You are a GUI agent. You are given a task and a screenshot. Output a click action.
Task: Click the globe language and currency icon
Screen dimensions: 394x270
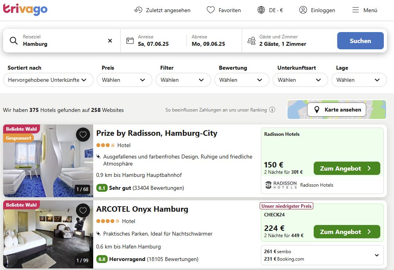coord(261,10)
